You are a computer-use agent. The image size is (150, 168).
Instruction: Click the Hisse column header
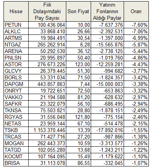16,12
